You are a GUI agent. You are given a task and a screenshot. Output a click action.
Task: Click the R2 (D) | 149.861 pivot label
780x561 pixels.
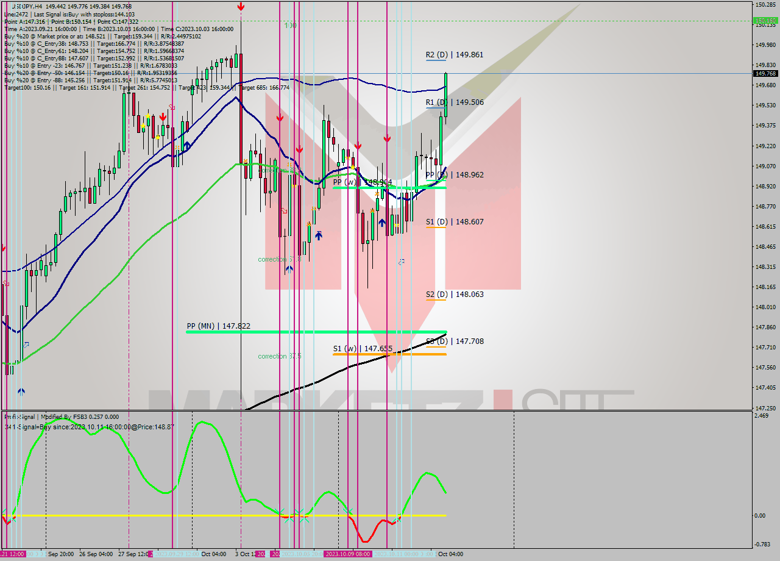455,55
